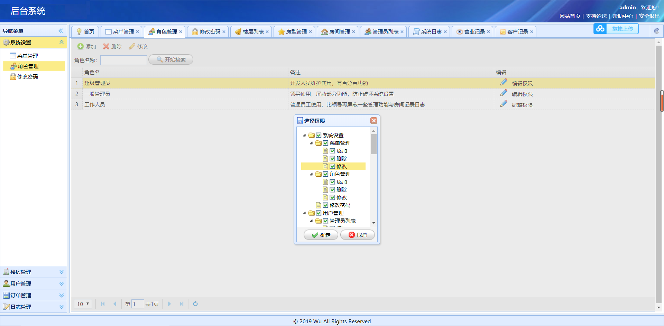Switch to the 房间管理 tab
Screen dimensions: 664x326
pos(338,31)
